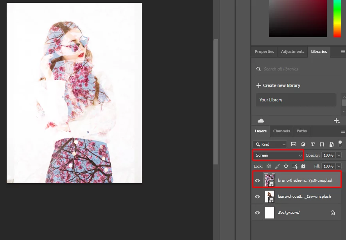
Task: Switch to the Channels tab
Action: pyautogui.click(x=281, y=131)
